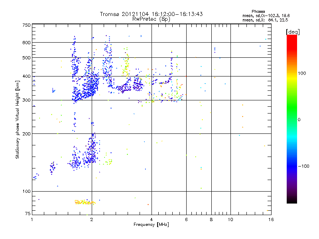Click the frequency axis tick label '1'
Viewport: 319px width, 239px height.
32,219
